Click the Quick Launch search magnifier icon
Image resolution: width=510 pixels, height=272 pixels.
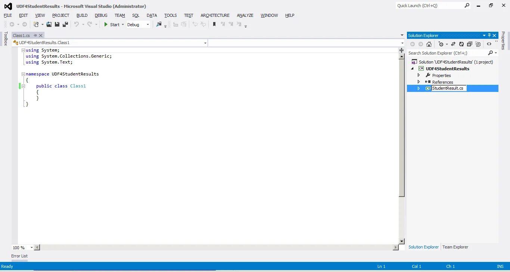point(467,6)
